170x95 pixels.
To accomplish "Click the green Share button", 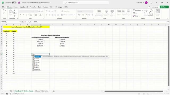I will point(163,7).
